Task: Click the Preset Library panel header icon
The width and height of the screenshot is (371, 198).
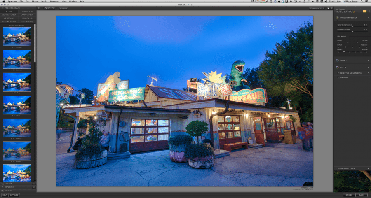Action: click(x=2, y=8)
